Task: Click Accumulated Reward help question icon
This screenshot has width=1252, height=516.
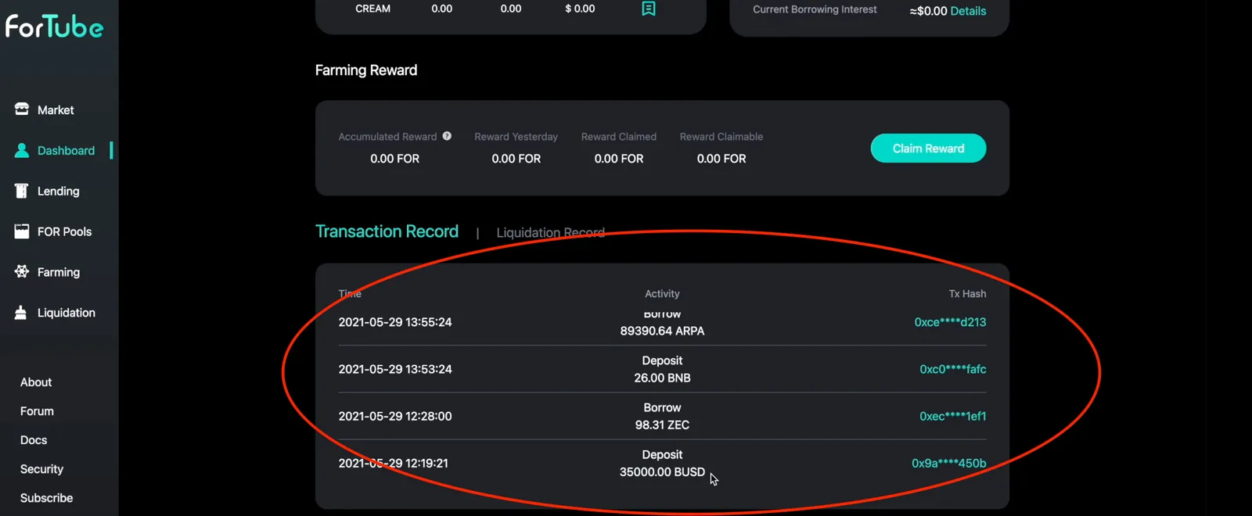Action: coord(447,136)
